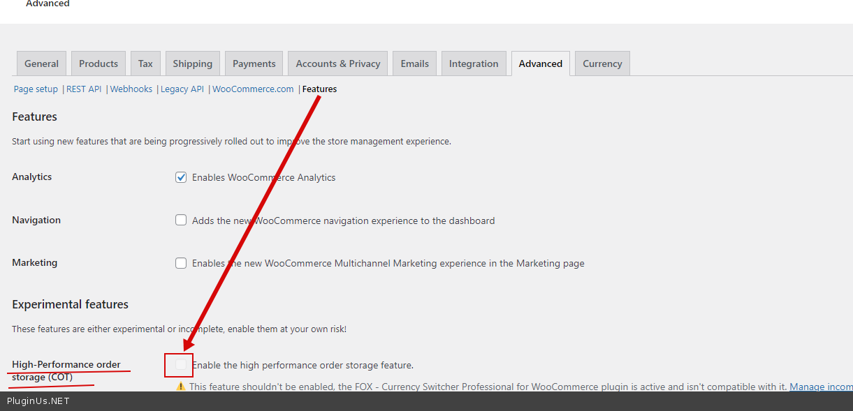853x411 pixels.
Task: Switch to the Emails tab
Action: pyautogui.click(x=414, y=63)
